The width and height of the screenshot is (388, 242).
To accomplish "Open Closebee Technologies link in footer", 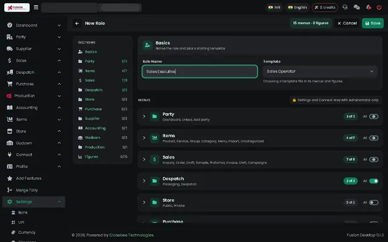I will pos(132,235).
